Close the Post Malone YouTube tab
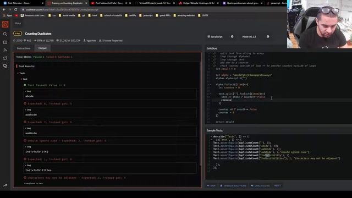352x198 pixels. pos(130,3)
